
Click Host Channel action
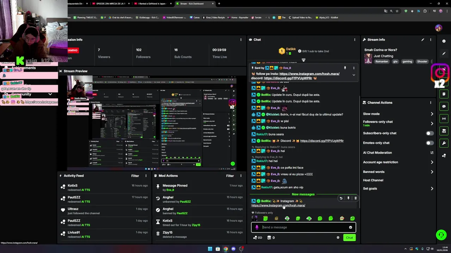click(x=373, y=180)
